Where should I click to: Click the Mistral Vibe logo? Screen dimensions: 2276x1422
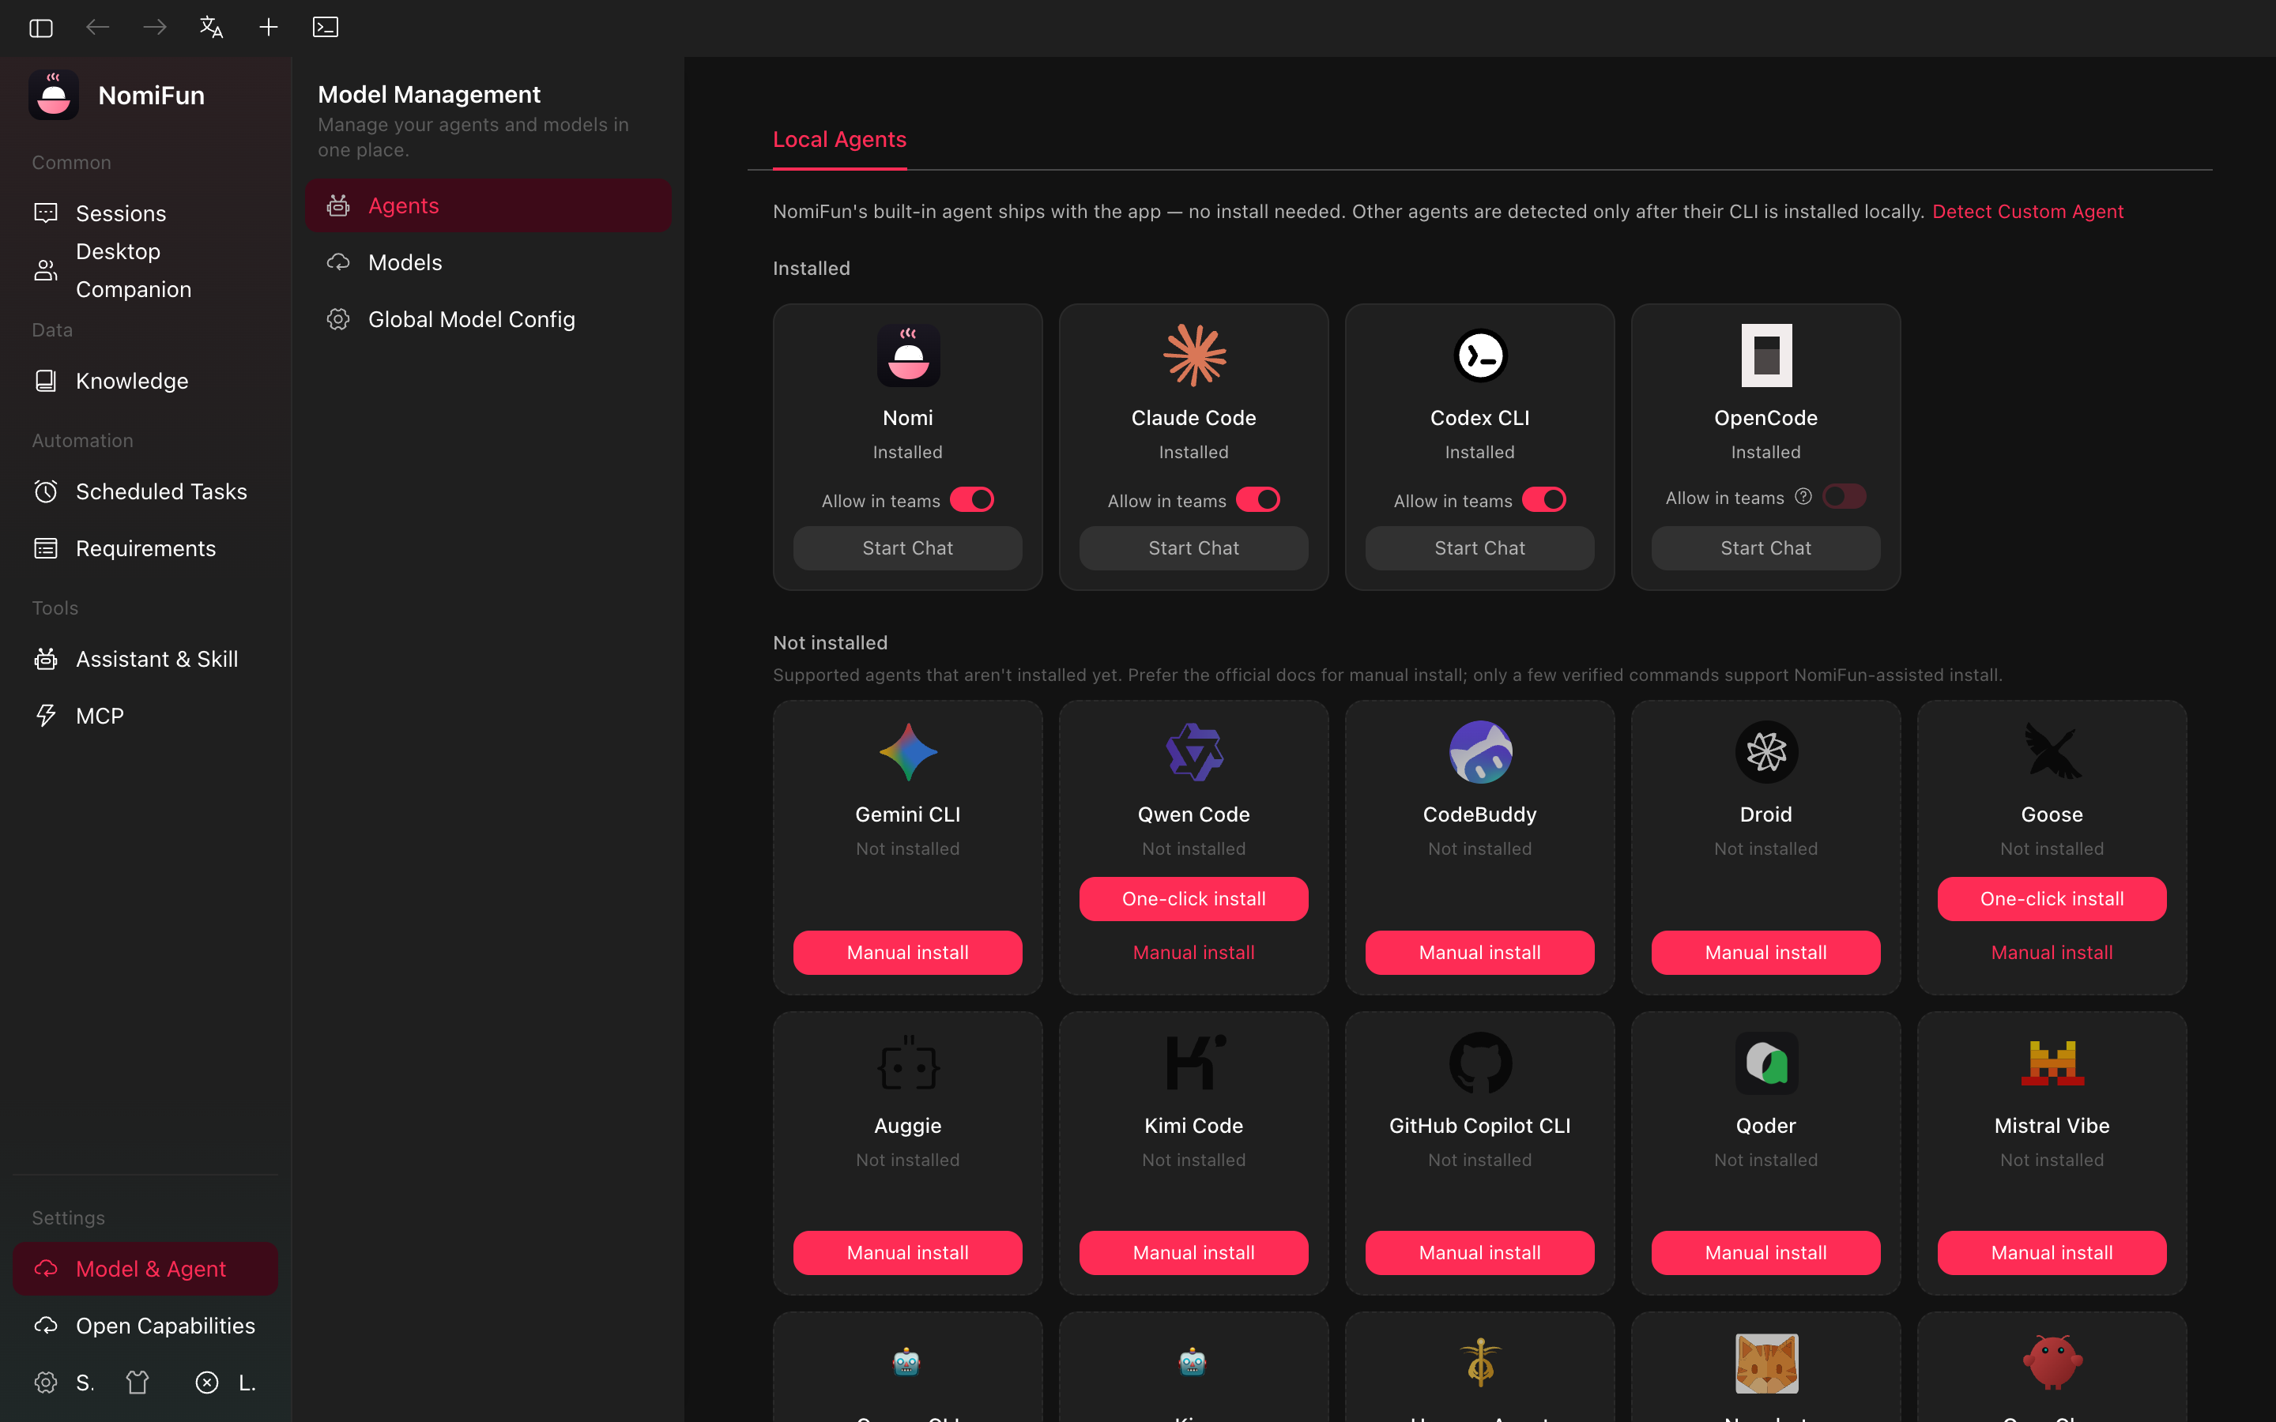[2052, 1063]
